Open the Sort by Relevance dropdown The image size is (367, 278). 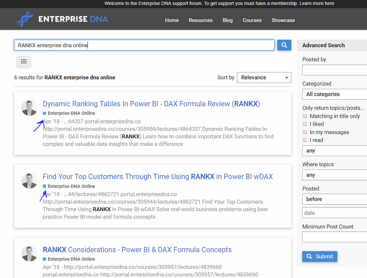point(264,77)
